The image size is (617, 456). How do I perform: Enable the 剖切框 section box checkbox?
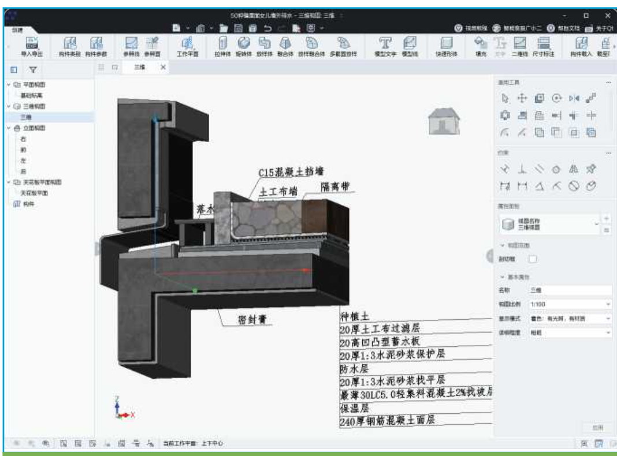pyautogui.click(x=533, y=259)
